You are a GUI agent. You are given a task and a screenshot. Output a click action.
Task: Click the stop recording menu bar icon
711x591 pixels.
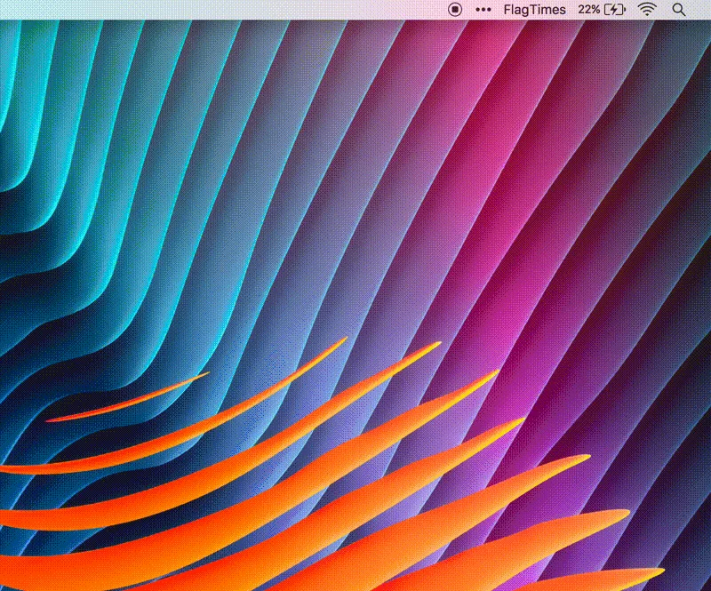(x=454, y=9)
